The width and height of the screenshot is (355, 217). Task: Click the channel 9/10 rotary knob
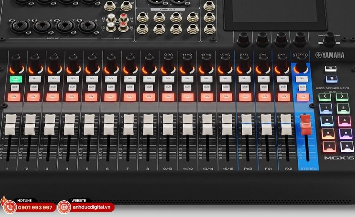169,64
